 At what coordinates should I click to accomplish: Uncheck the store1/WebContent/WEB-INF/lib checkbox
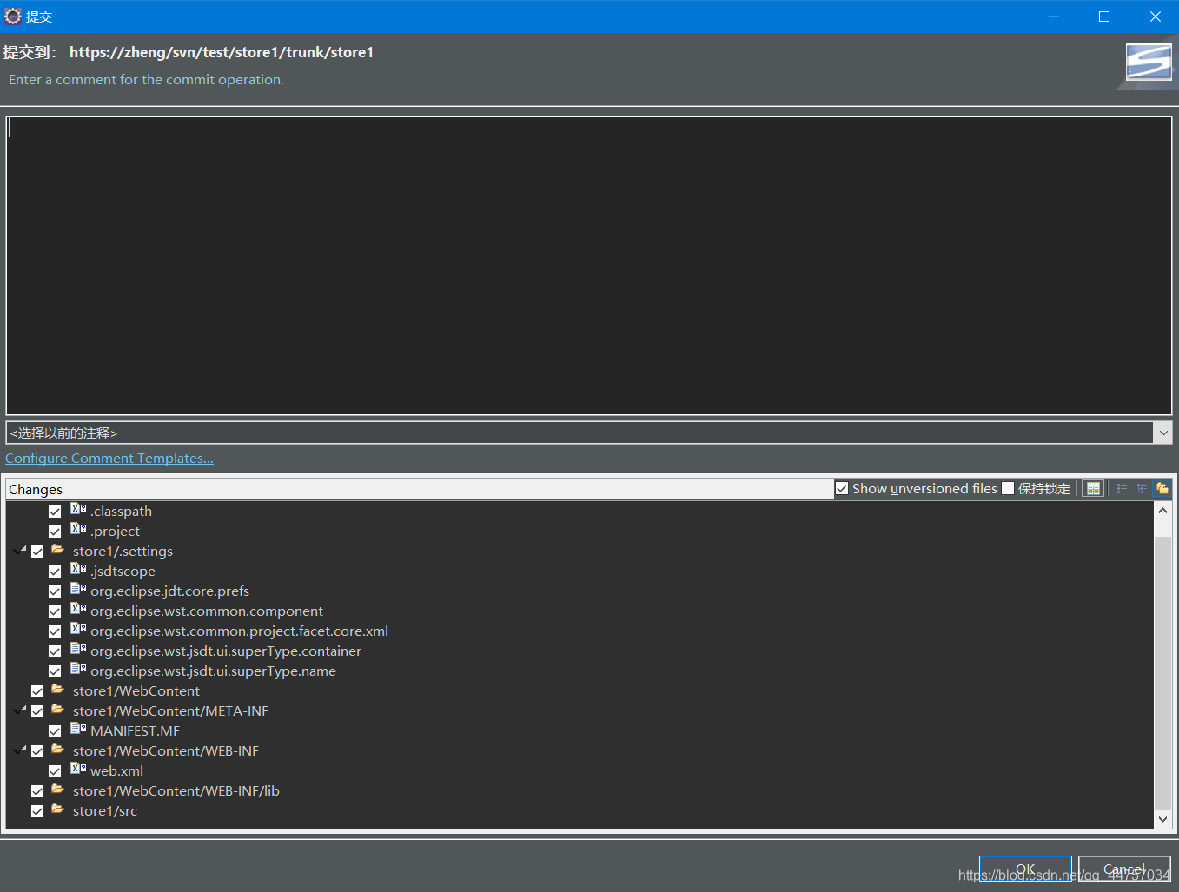click(x=37, y=791)
